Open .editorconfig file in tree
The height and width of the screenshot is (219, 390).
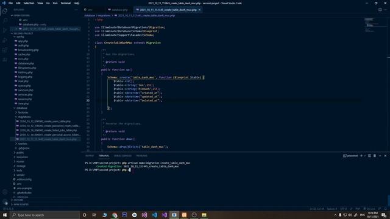pyautogui.click(x=24, y=179)
